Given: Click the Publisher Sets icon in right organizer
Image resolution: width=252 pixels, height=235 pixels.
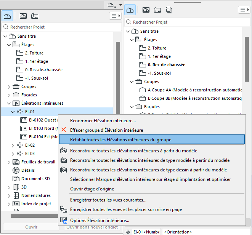Looking at the screenshot, I should [169, 10].
